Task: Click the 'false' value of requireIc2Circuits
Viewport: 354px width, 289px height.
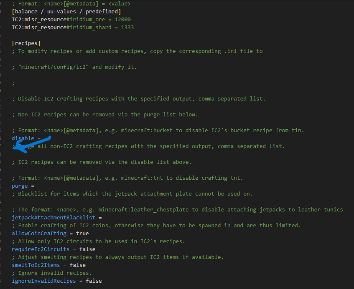Action: point(87,249)
